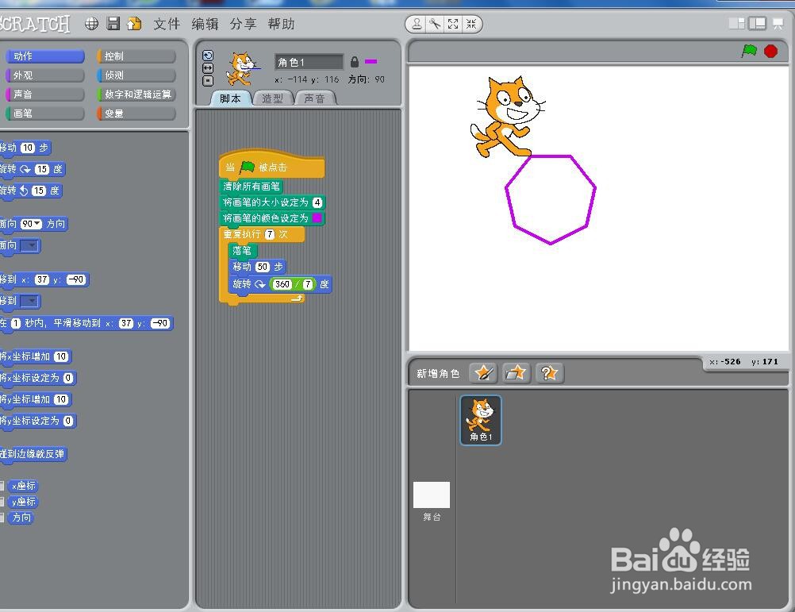Click the 将x坐标增加 10 block
This screenshot has height=612, width=795.
(35, 356)
